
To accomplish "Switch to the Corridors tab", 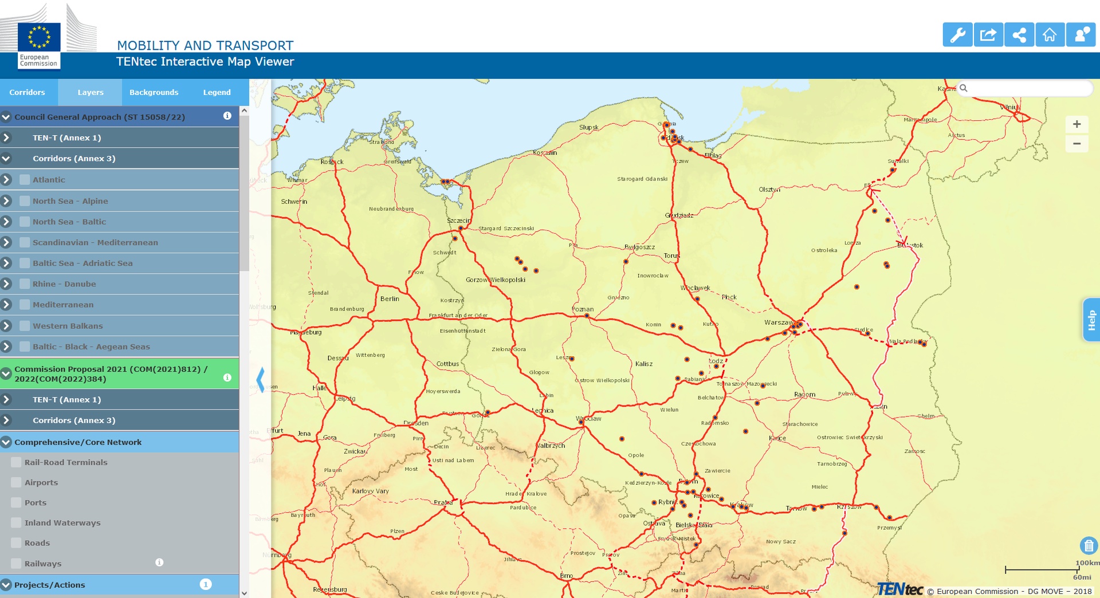I will (27, 92).
